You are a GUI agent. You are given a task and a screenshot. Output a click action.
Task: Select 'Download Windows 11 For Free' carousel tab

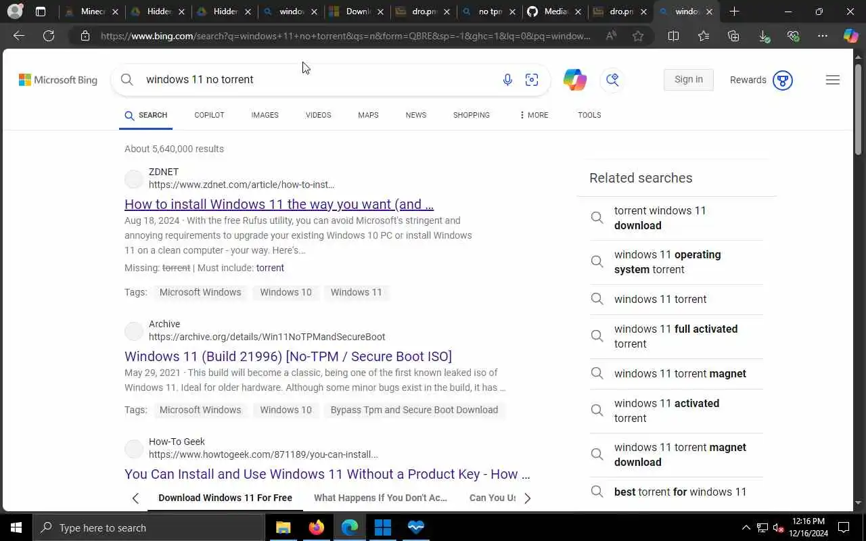(x=225, y=498)
